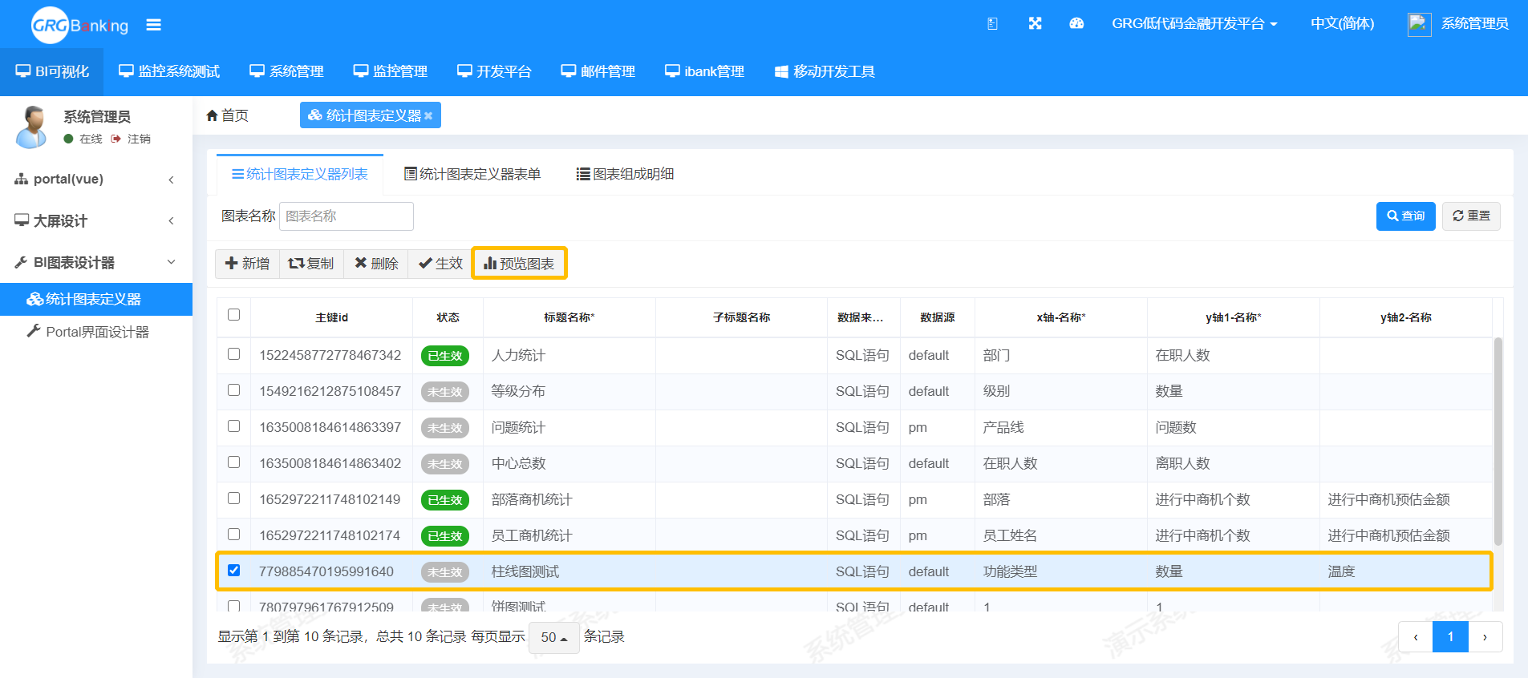Switch to 统计图表定义器表单 tab
This screenshot has width=1528, height=678.
pos(472,174)
